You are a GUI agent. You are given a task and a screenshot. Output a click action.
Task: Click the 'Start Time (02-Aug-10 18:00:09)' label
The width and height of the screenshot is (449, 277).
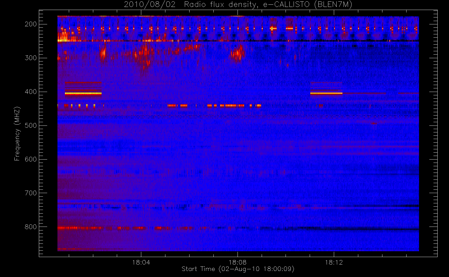click(x=238, y=269)
